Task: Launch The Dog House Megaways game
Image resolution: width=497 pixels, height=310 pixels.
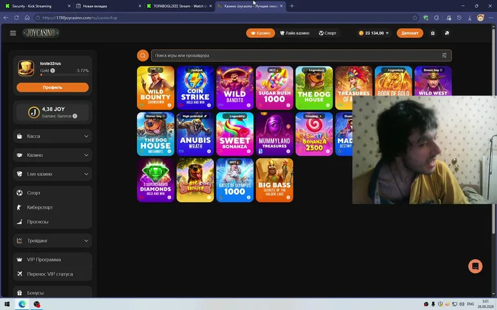Action: pyautogui.click(x=155, y=134)
